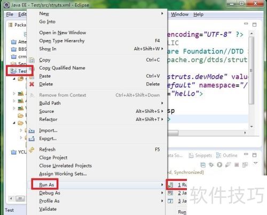Start the server with the play icon
This screenshot has width=267, height=215.
point(219,165)
